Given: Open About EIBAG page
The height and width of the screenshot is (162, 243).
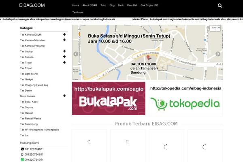Looking at the screenshot, I should coord(90,5).
